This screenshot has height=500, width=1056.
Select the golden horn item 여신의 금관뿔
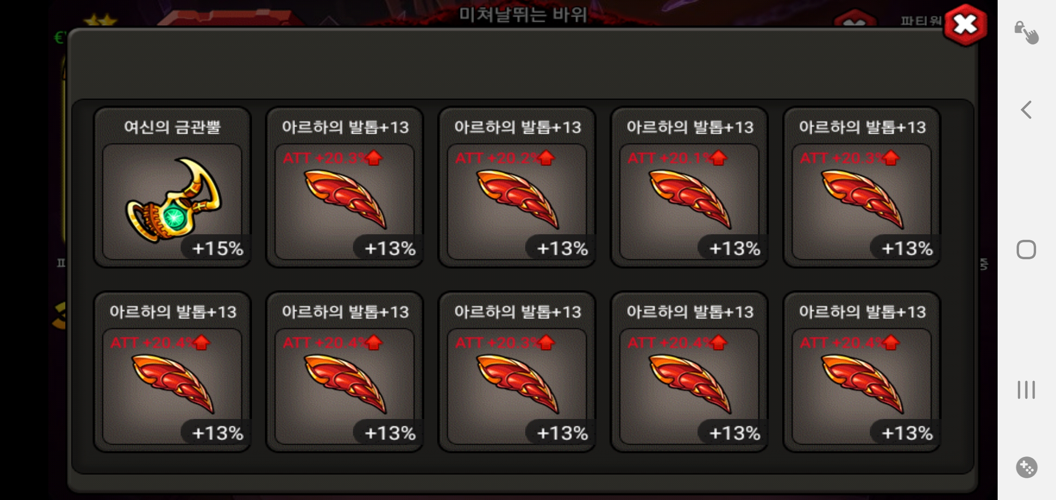[172, 187]
